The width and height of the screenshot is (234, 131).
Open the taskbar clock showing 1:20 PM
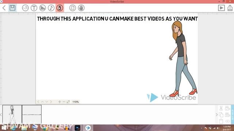[x=227, y=128]
